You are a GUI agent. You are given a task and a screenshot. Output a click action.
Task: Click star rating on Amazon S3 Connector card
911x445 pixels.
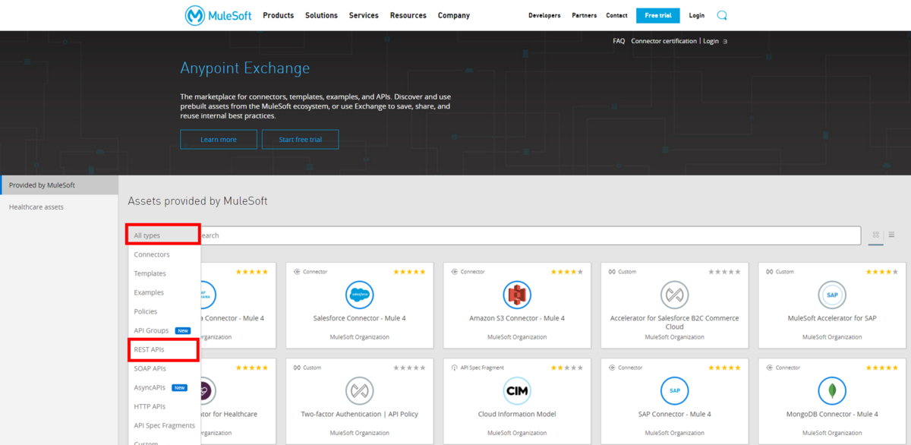point(567,272)
